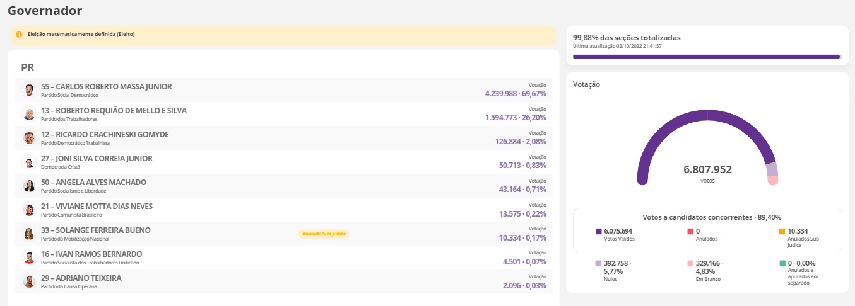Click the 'Anulado Sub Judice' badge
The height and width of the screenshot is (306, 855).
click(324, 234)
